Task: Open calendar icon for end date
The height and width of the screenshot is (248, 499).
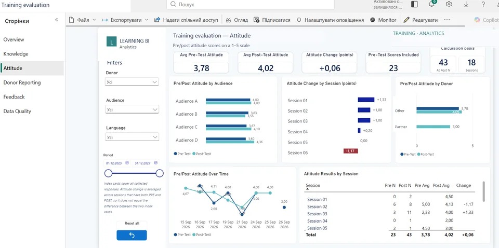Action: coord(155,163)
